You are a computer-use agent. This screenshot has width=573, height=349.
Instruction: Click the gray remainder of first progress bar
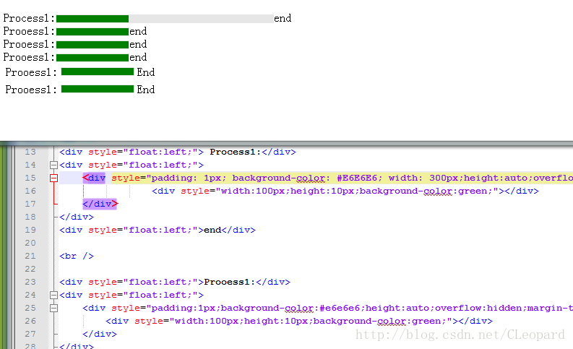coord(201,19)
